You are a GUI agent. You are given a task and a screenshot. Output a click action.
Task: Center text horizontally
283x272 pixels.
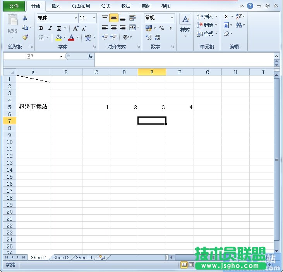click(x=114, y=27)
